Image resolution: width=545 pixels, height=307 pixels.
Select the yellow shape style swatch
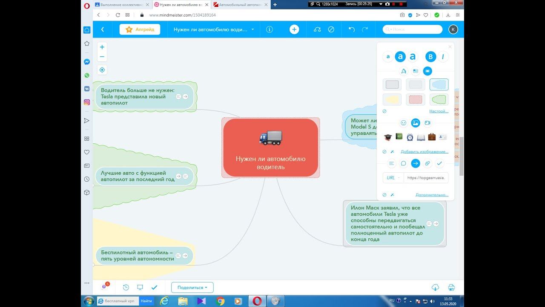tap(392, 100)
